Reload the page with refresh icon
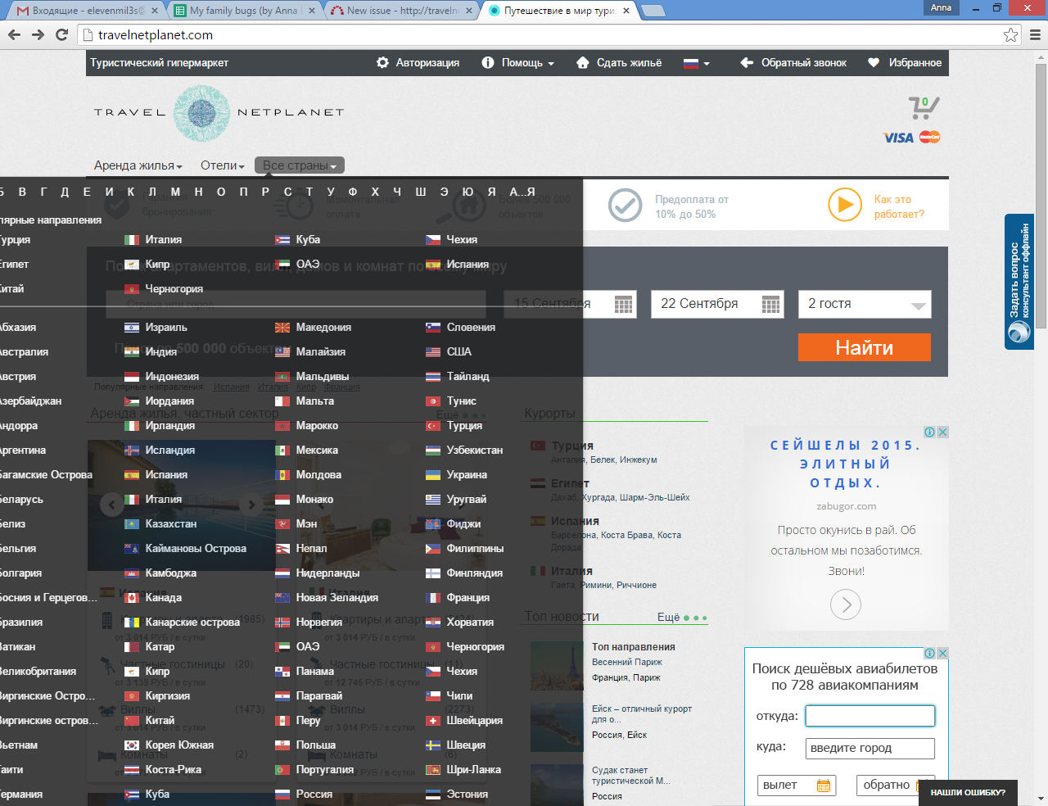The width and height of the screenshot is (1048, 806). click(x=61, y=34)
